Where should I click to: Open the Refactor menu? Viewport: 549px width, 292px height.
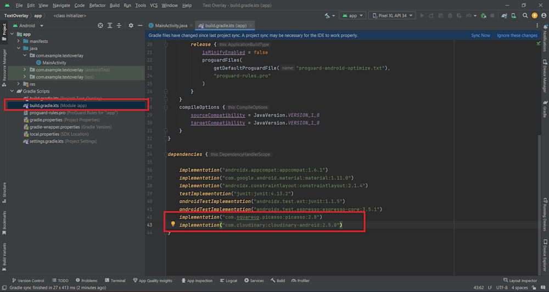pos(97,5)
